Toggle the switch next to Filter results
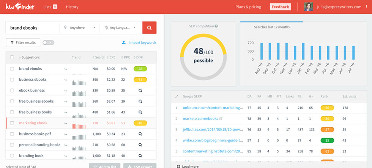Image resolution: width=372 pixels, height=168 pixels. click(x=48, y=42)
